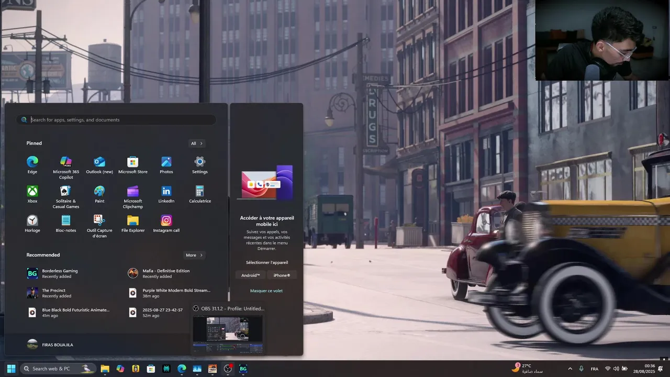Launch Bloc-notes from pinned apps

[66, 223]
